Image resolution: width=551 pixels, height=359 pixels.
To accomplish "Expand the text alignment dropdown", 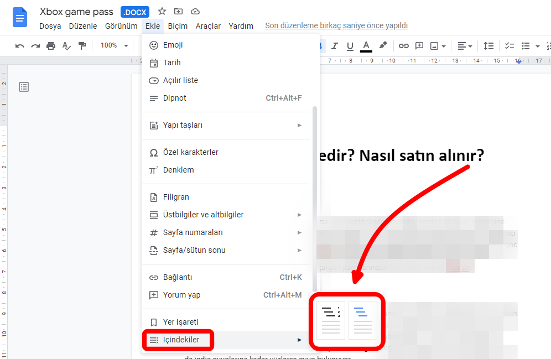I will point(465,46).
